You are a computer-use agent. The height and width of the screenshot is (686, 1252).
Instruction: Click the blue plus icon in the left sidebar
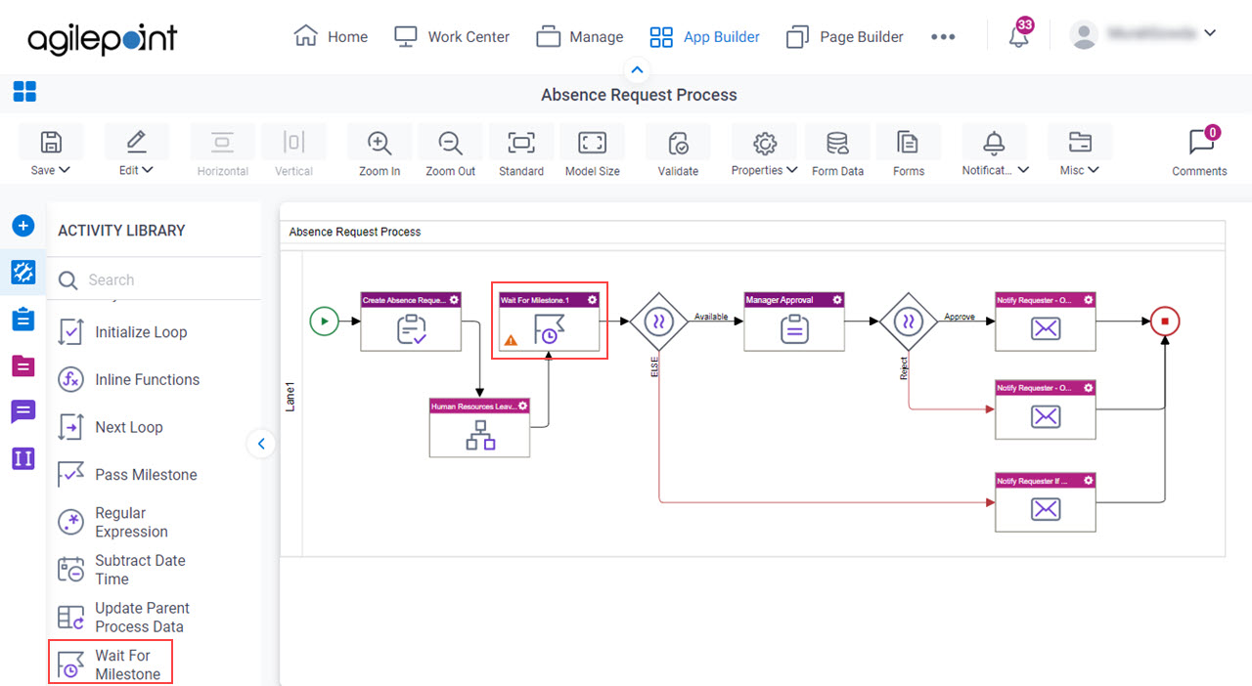(x=23, y=226)
